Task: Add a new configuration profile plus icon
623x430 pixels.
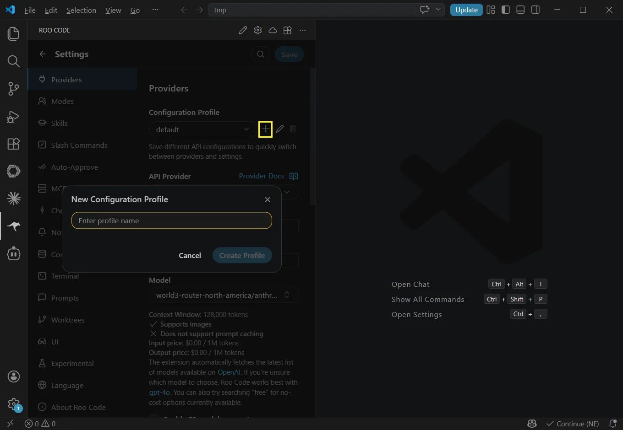Action: click(266, 129)
